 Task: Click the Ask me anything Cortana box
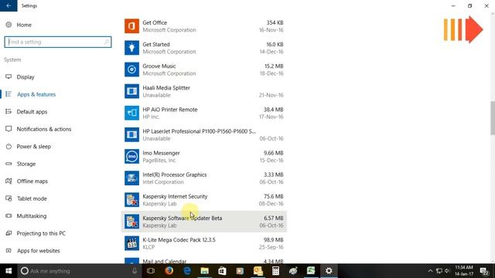[x=78, y=271]
